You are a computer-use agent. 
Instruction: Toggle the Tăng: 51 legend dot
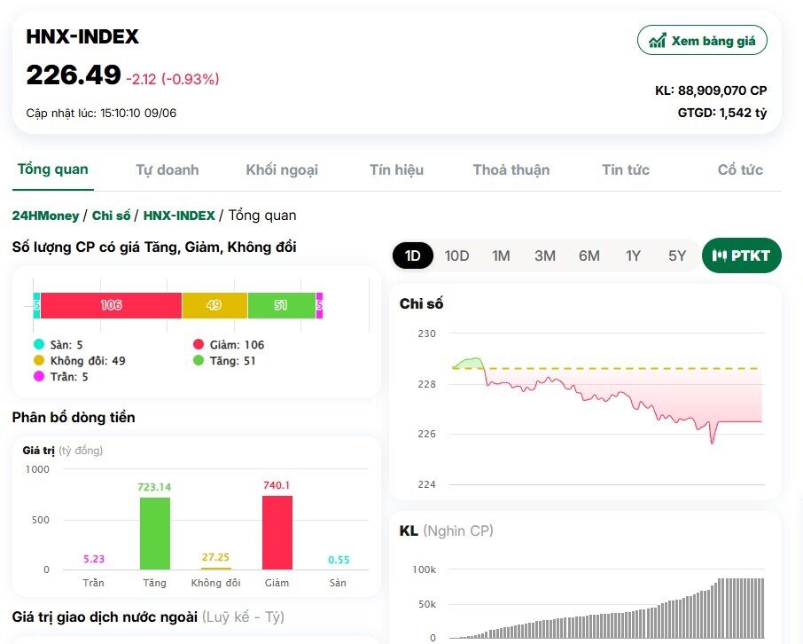click(199, 360)
